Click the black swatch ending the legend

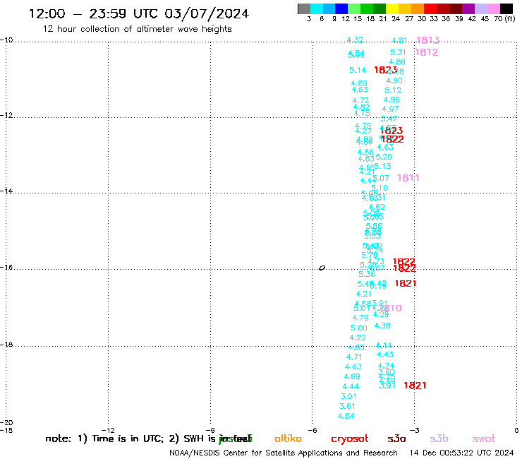[x=506, y=8]
